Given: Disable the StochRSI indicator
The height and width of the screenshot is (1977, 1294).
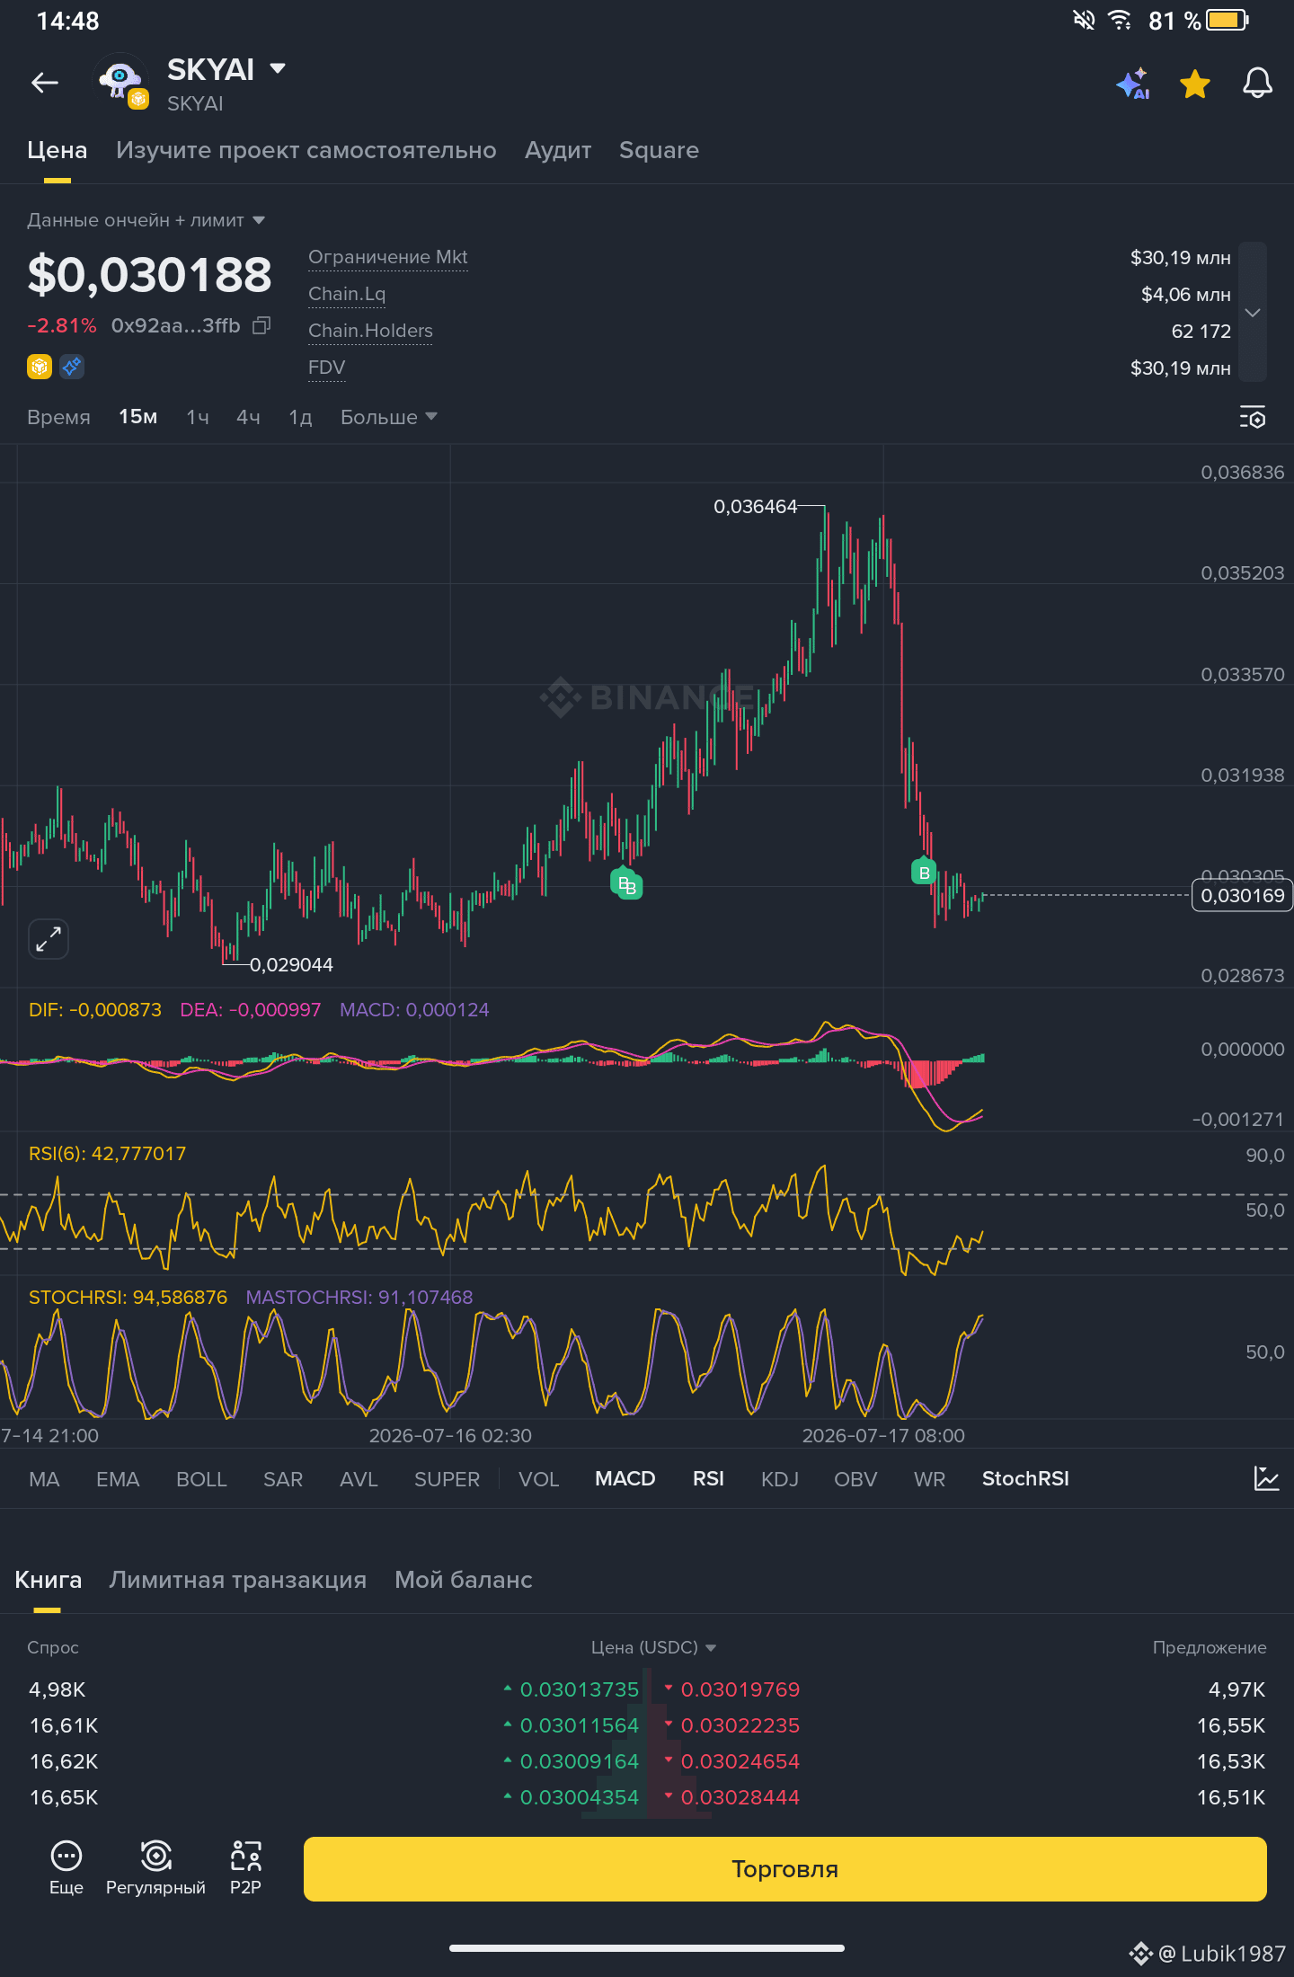Looking at the screenshot, I should point(1025,1479).
